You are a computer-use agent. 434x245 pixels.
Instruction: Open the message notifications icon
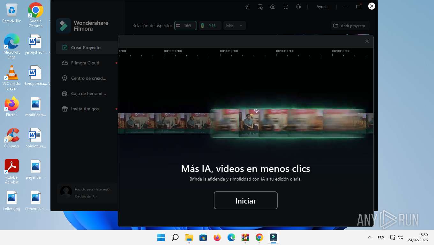pos(260,7)
